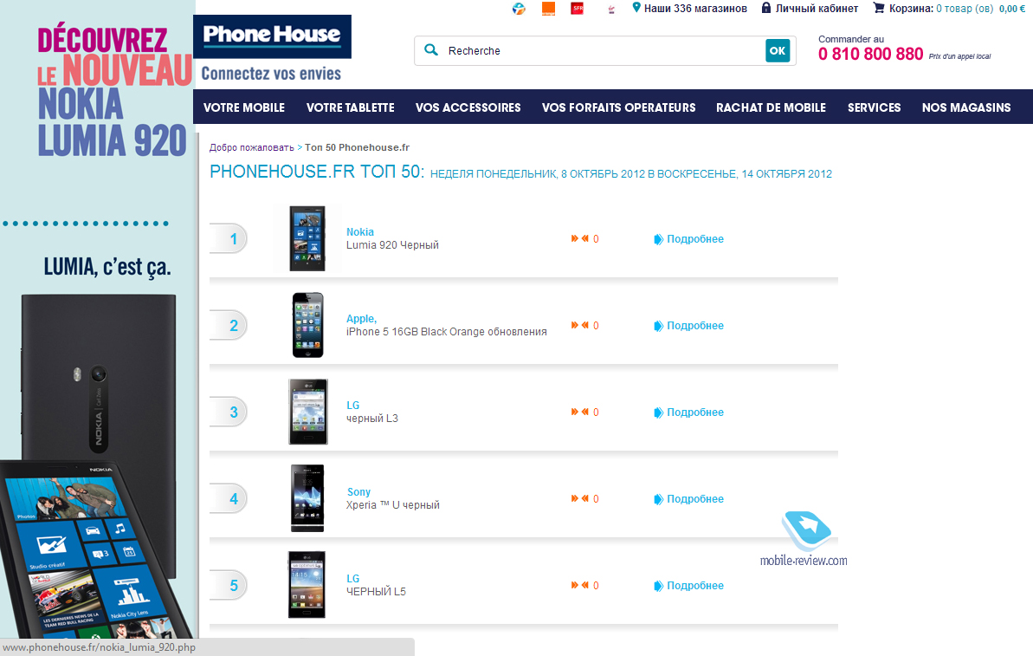This screenshot has height=656, width=1033.
Task: Click the shopping cart icon
Action: (x=879, y=8)
